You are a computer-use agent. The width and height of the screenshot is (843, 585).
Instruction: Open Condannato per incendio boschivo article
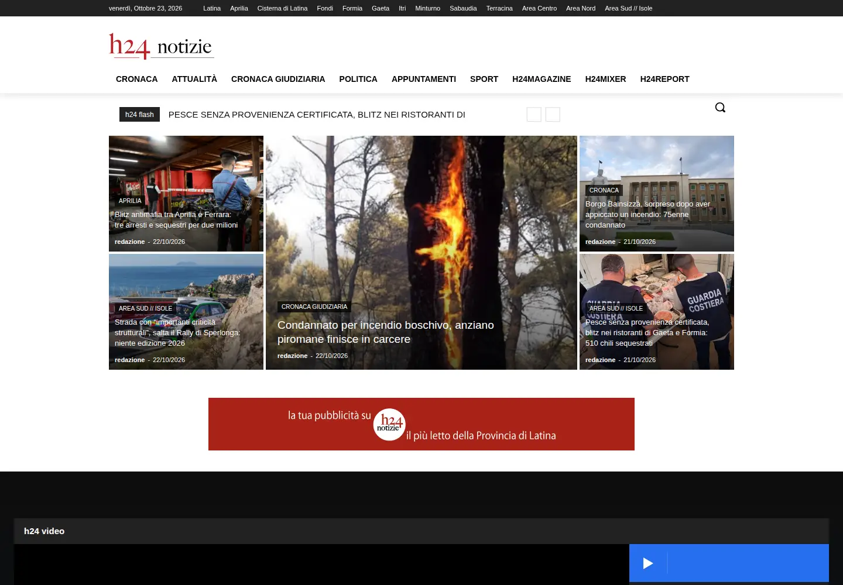pos(386,332)
